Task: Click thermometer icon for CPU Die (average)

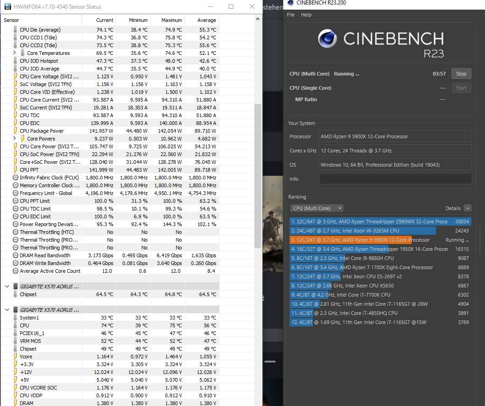Action: [16, 29]
